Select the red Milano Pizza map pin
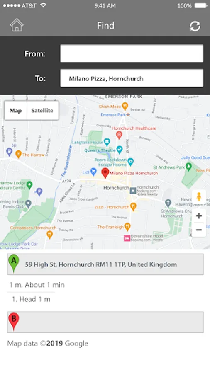 (x=105, y=173)
